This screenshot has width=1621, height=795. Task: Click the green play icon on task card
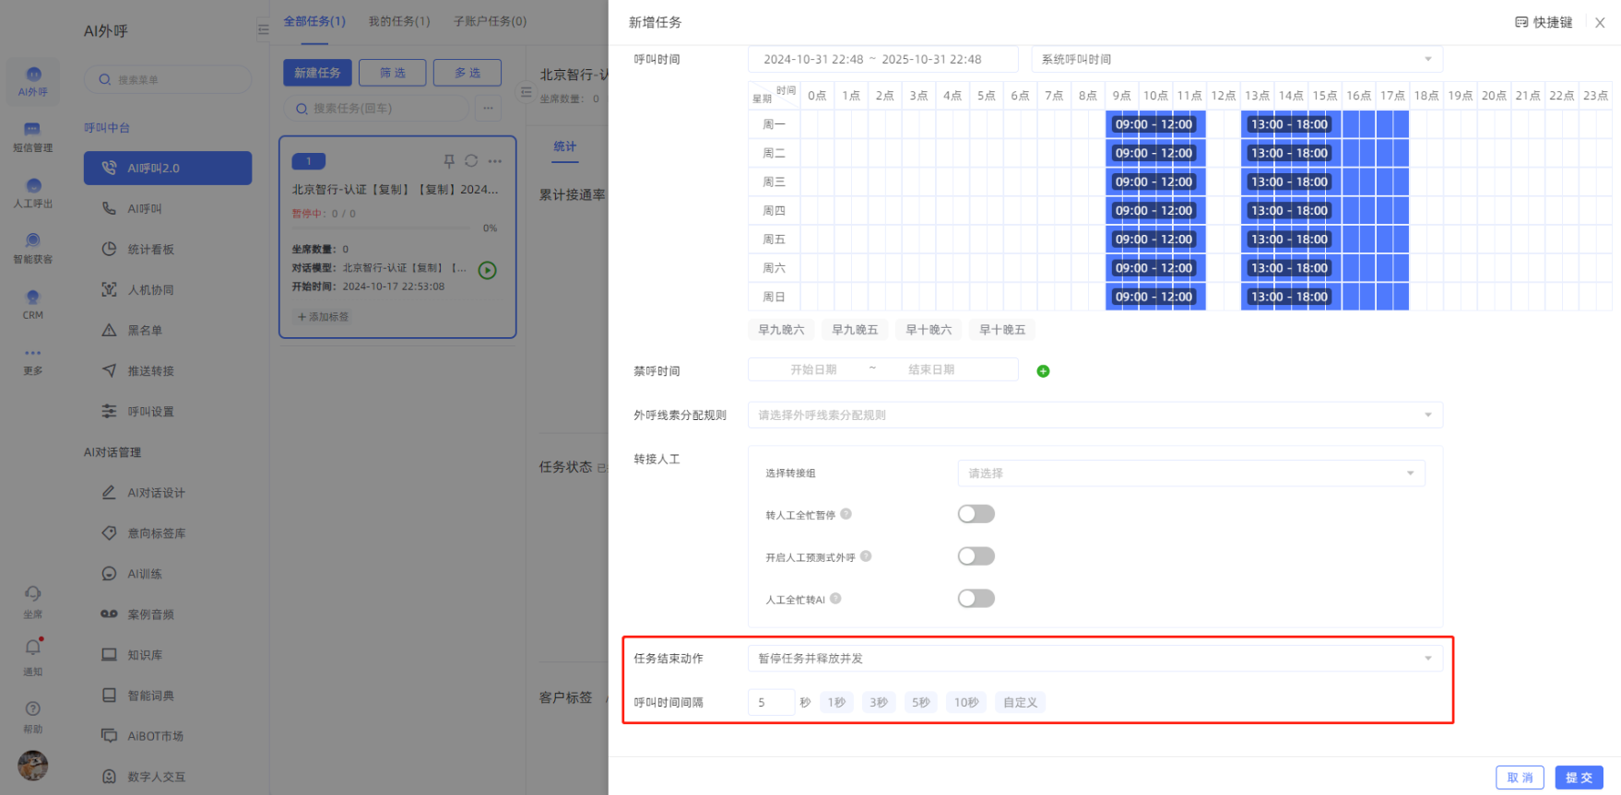[488, 270]
